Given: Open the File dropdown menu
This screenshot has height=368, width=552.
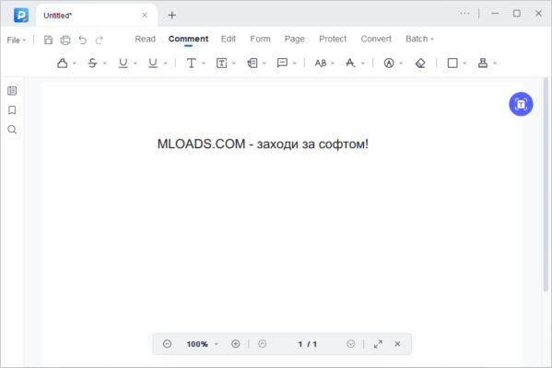Looking at the screenshot, I should [x=17, y=40].
